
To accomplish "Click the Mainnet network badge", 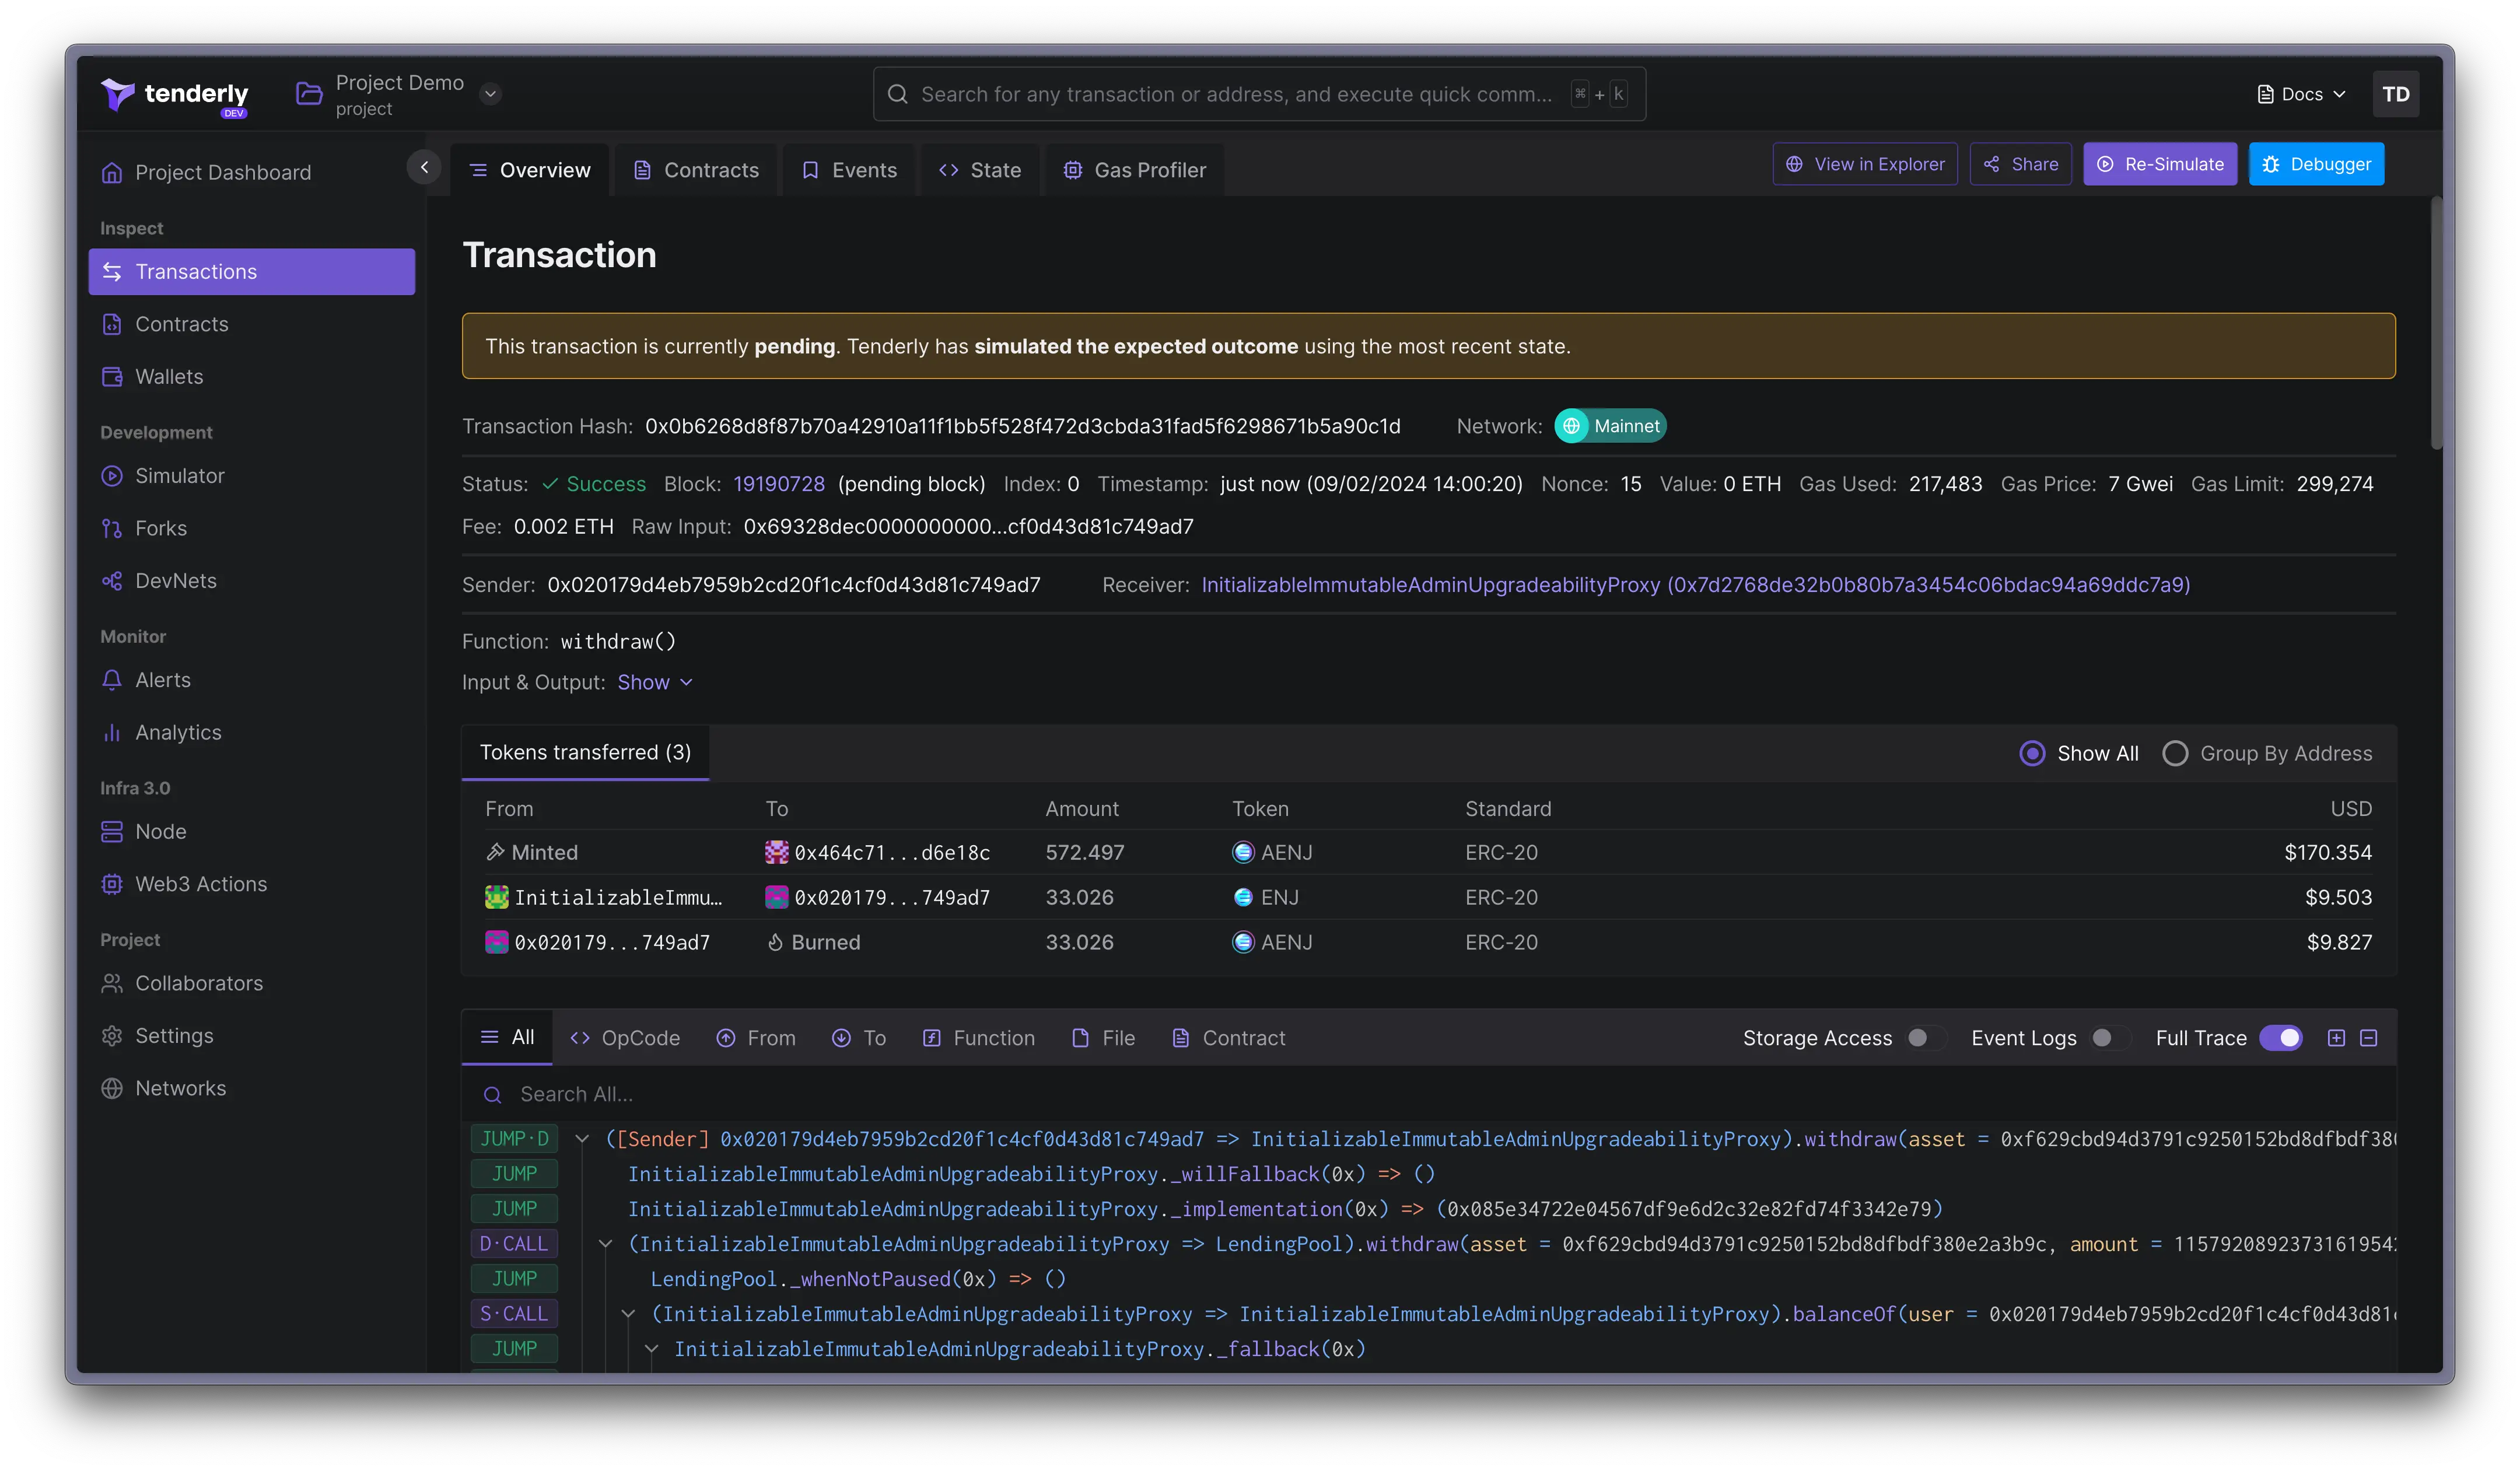I will (1610, 426).
